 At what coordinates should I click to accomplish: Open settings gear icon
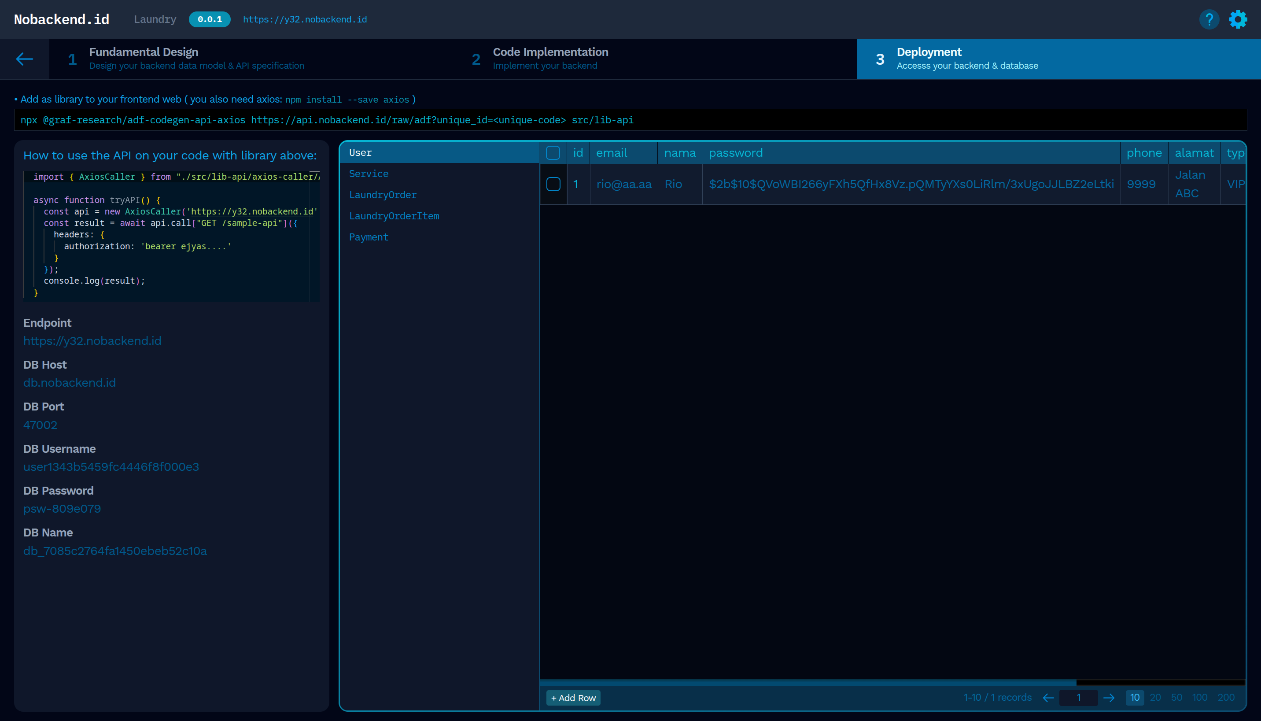1238,19
